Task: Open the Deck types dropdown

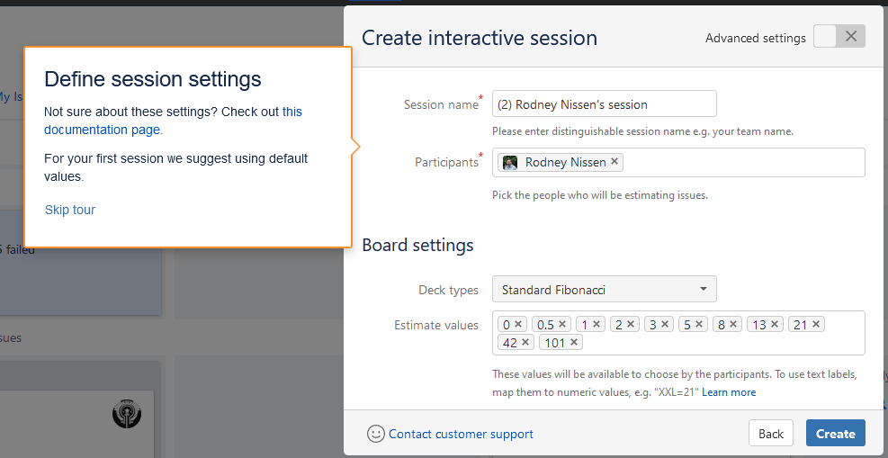Action: (x=604, y=290)
